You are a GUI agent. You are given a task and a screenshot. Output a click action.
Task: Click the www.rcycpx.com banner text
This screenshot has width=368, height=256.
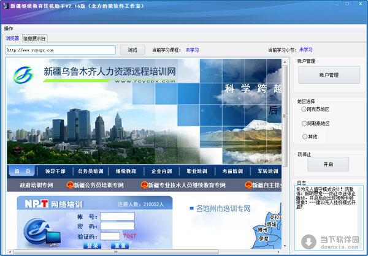(145, 81)
